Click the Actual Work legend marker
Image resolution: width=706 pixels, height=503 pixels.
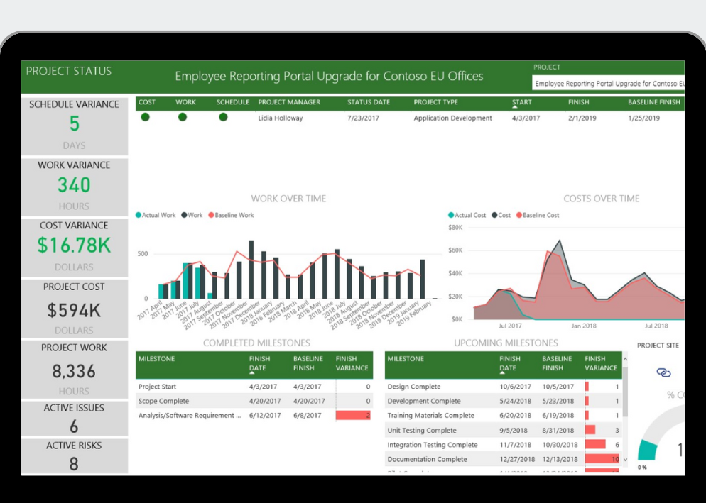pyautogui.click(x=139, y=215)
